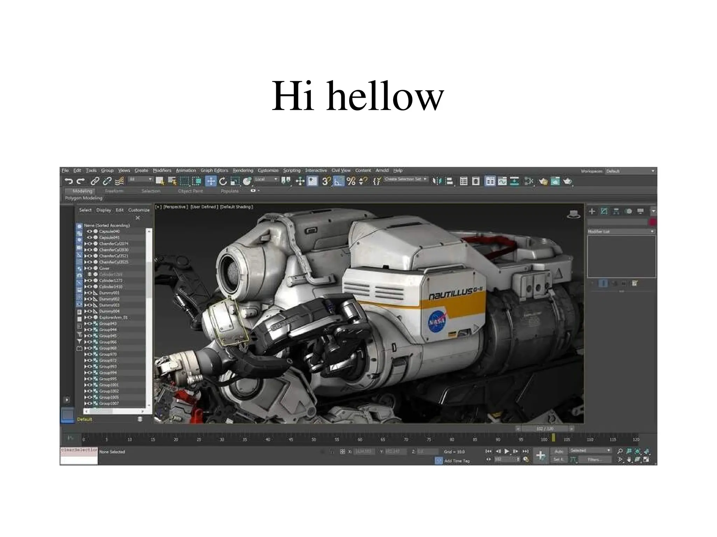
Task: Toggle the Scene Explorer icon
Action: pos(464,181)
